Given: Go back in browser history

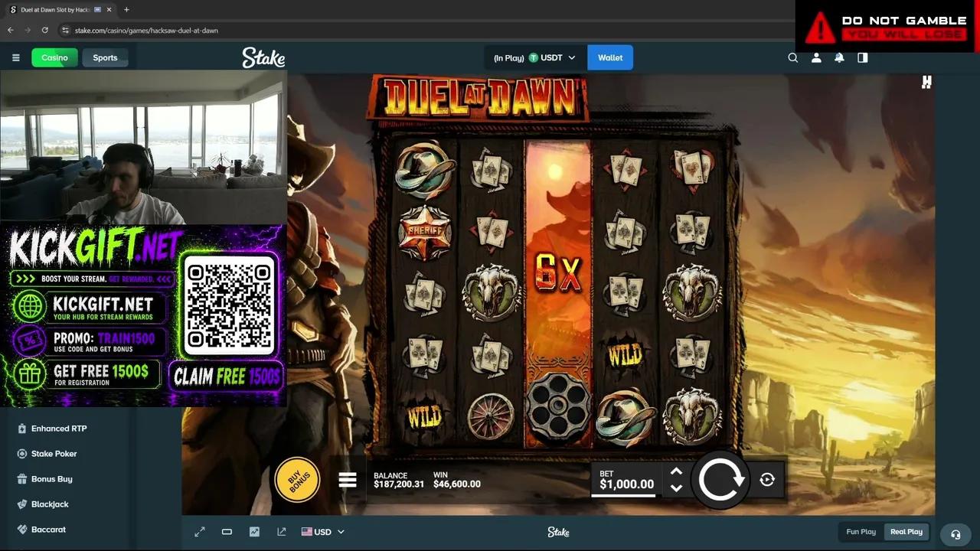Looking at the screenshot, I should [x=11, y=31].
